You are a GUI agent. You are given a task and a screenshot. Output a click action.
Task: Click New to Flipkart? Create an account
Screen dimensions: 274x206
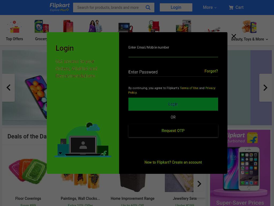point(173,162)
